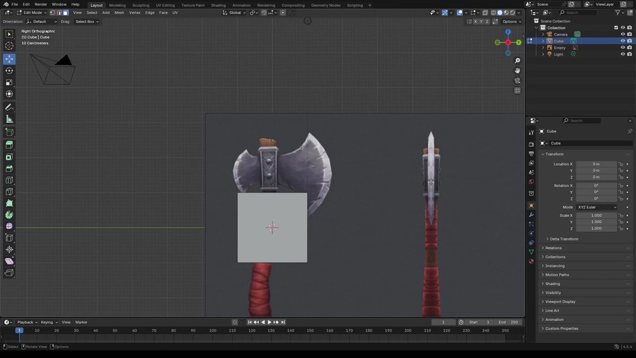Toggle Collection exclude checkbox

click(616, 28)
